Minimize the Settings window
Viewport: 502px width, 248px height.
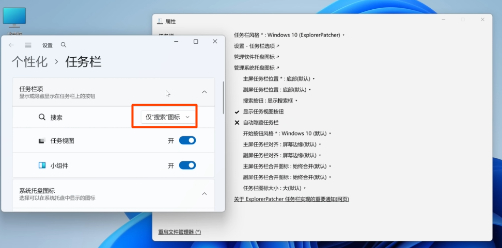tap(177, 42)
